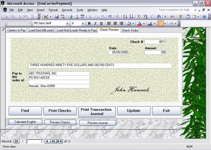Toggle Italic formatting
211x150 pixels.
[x=95, y=23]
